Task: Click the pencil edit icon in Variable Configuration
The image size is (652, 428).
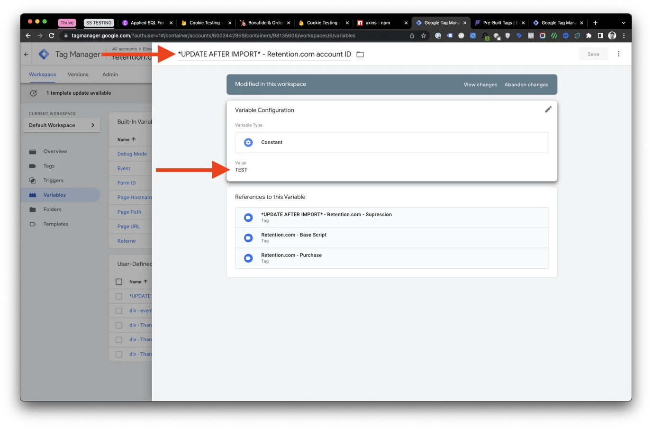Action: point(548,109)
